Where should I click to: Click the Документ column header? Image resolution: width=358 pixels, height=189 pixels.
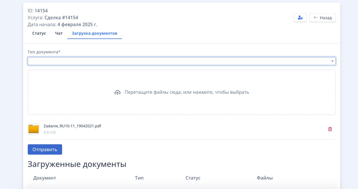pyautogui.click(x=45, y=178)
